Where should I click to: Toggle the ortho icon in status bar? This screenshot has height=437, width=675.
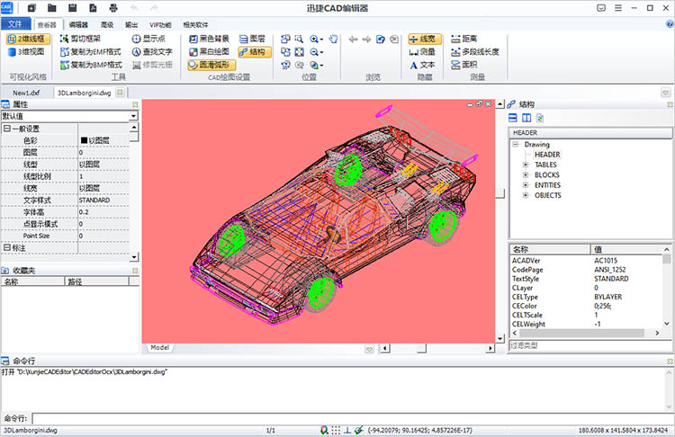[347, 430]
